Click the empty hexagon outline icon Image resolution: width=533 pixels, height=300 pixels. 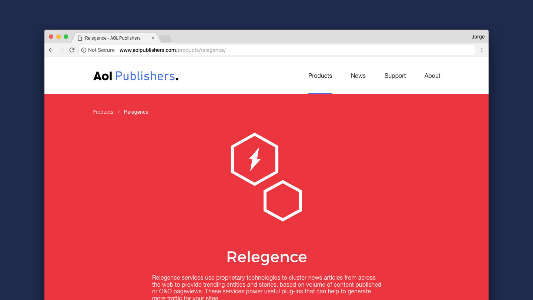283,201
